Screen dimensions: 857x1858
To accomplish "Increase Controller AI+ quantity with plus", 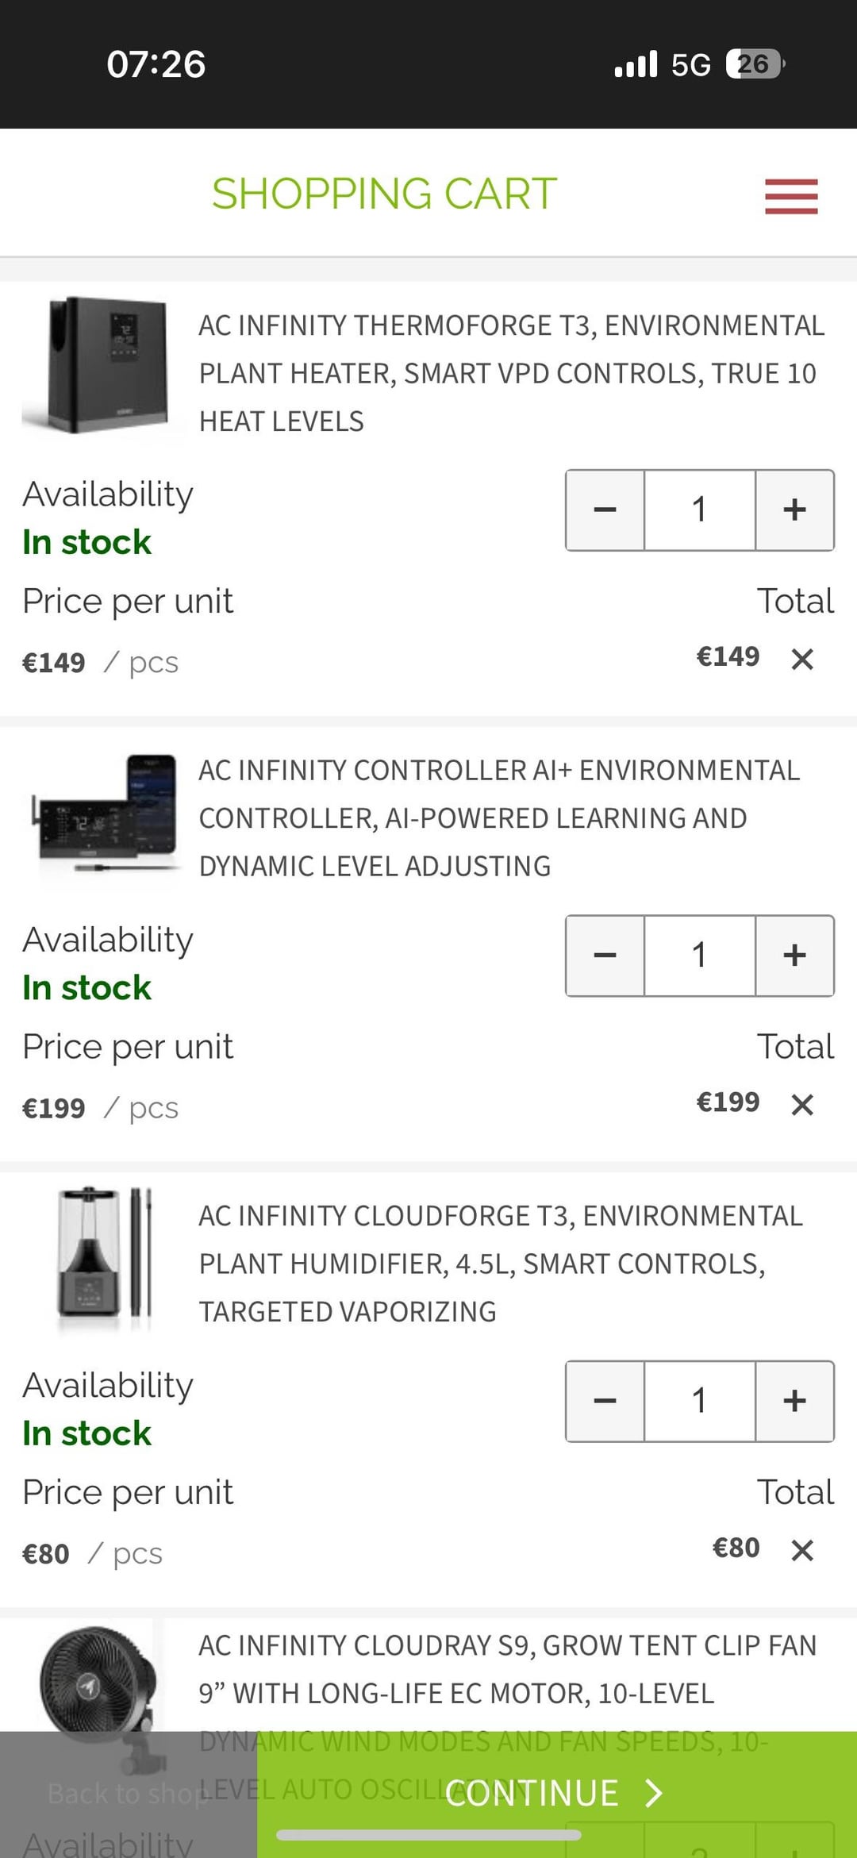I will pyautogui.click(x=794, y=956).
